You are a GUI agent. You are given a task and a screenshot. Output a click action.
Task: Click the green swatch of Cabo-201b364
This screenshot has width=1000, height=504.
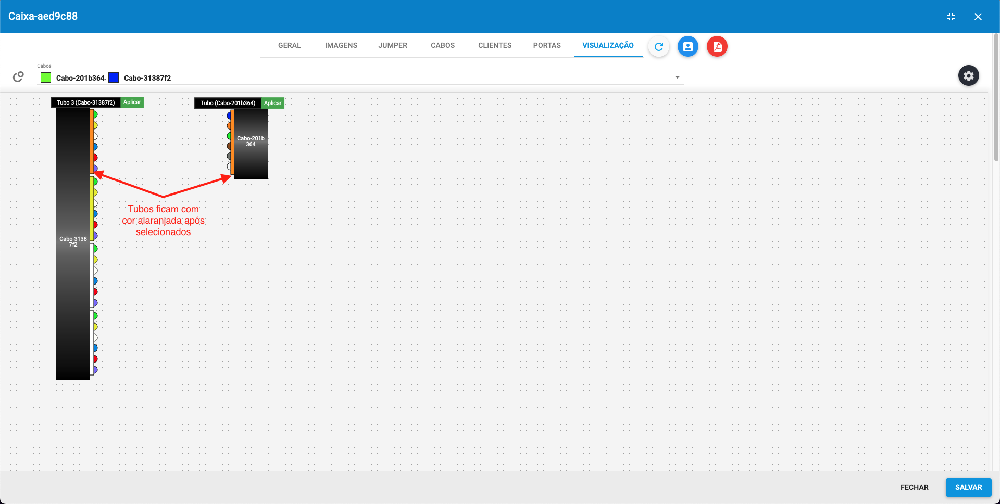(x=46, y=77)
